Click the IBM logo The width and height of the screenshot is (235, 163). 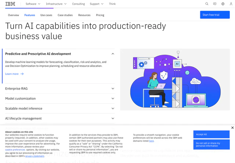point(10,4)
